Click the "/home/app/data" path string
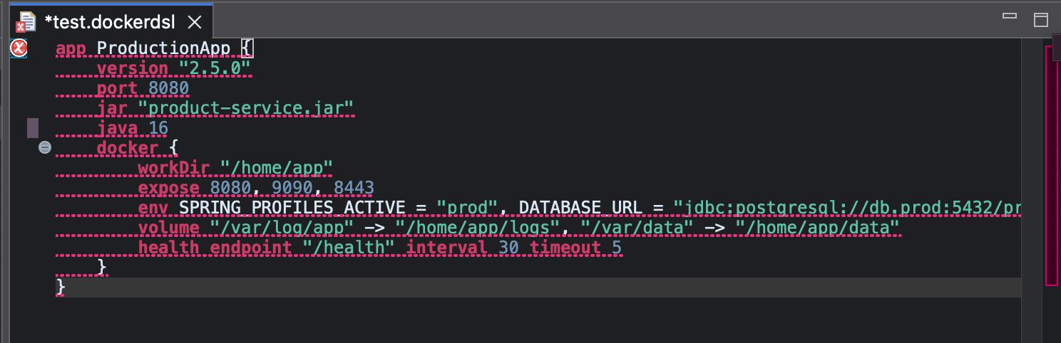This screenshot has width=1061, height=343. pyautogui.click(x=816, y=228)
